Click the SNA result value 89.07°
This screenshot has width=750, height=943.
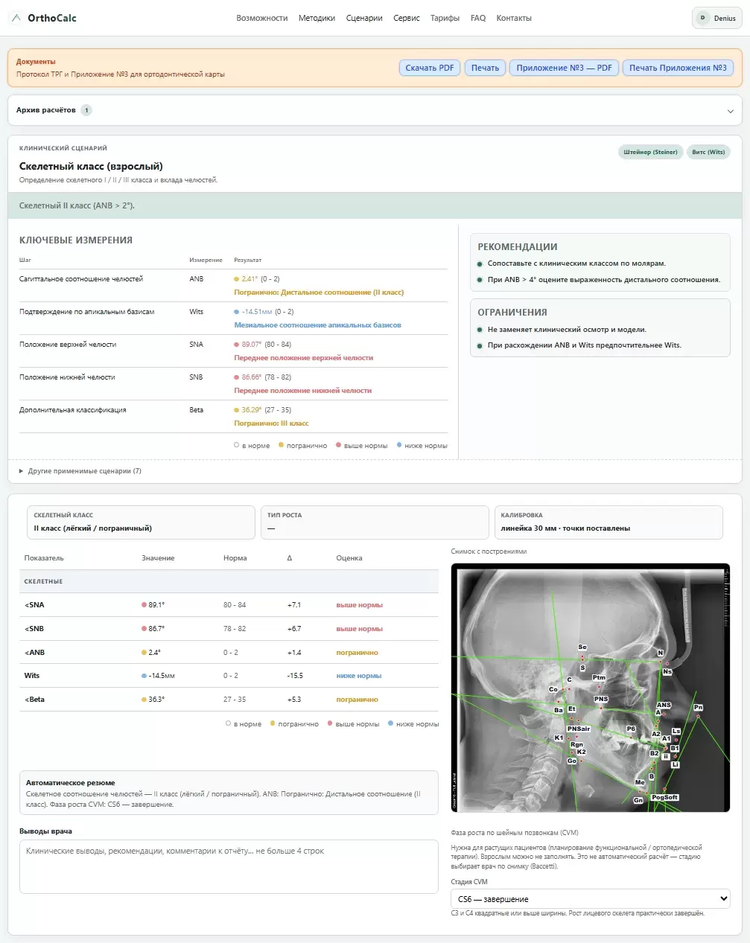pyautogui.click(x=252, y=345)
